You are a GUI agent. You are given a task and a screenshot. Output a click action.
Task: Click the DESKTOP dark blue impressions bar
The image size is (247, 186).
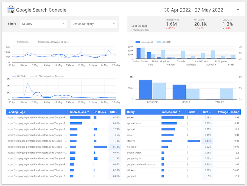(x=145, y=90)
